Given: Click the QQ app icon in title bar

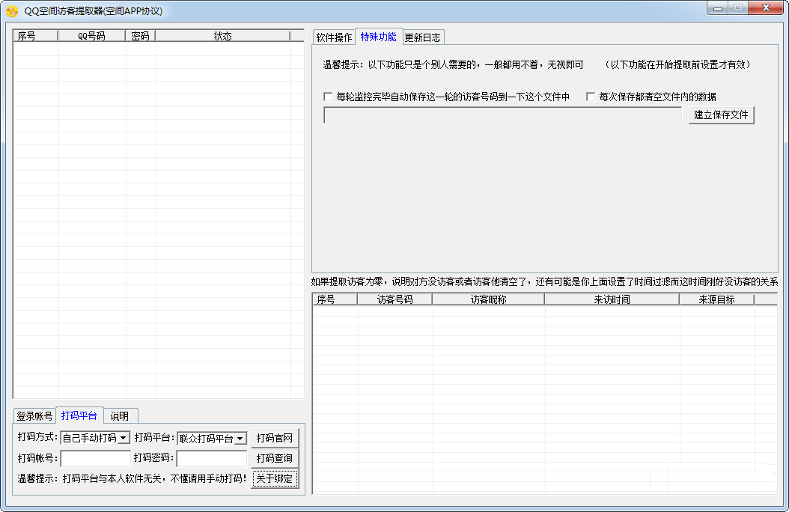Looking at the screenshot, I should 12,10.
